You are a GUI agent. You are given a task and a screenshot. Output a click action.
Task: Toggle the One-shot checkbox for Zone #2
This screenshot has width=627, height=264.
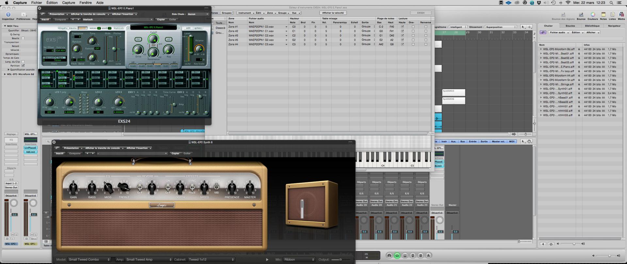[413, 31]
